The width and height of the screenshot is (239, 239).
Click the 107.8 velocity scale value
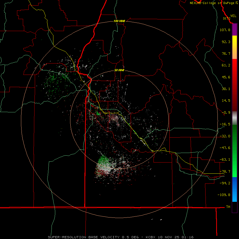point(225,30)
